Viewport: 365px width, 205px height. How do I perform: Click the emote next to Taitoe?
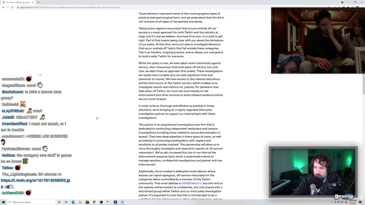click(18, 167)
